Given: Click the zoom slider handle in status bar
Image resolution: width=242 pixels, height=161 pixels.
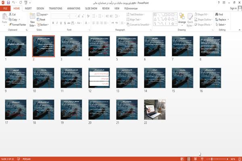Looking at the screenshot, I should point(212,159).
